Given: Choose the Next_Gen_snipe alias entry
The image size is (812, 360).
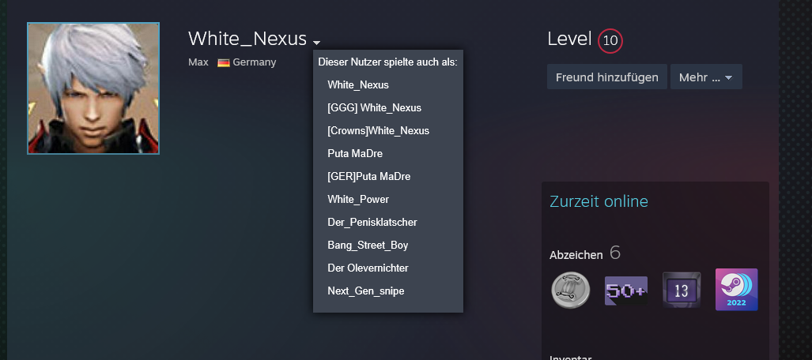Looking at the screenshot, I should click(x=365, y=291).
